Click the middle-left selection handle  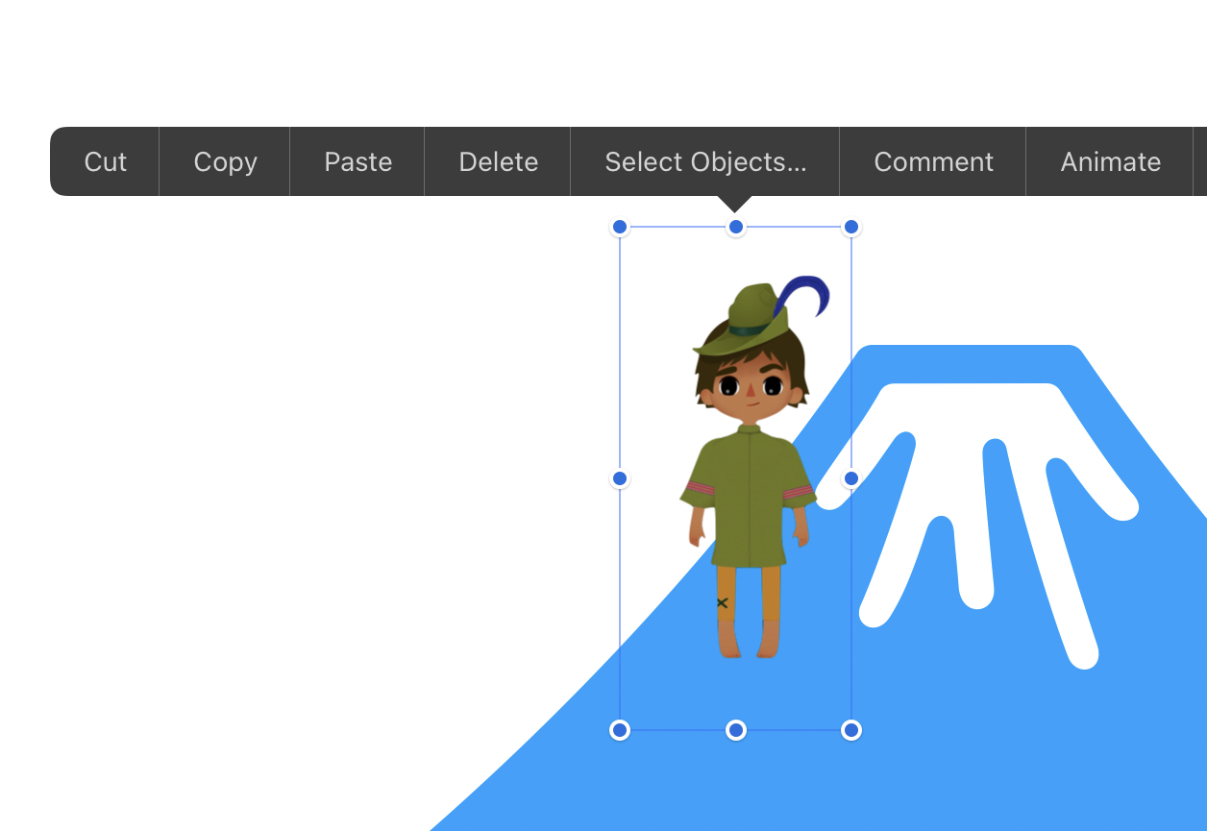point(620,478)
